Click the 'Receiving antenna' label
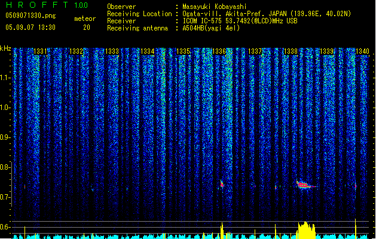 137,28
